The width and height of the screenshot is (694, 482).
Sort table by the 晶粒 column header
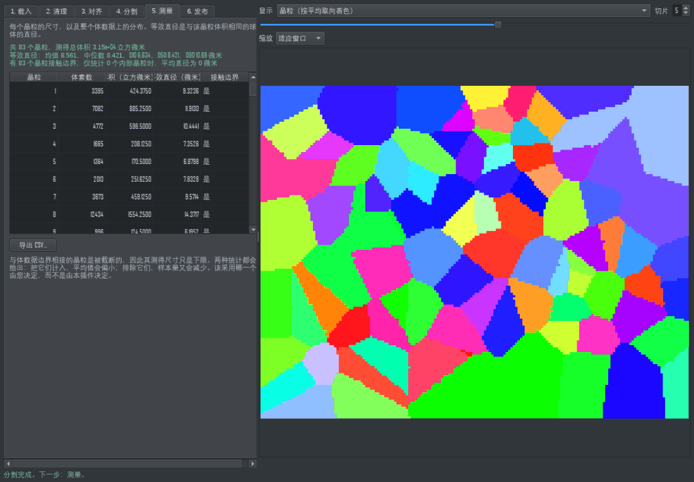coord(33,77)
